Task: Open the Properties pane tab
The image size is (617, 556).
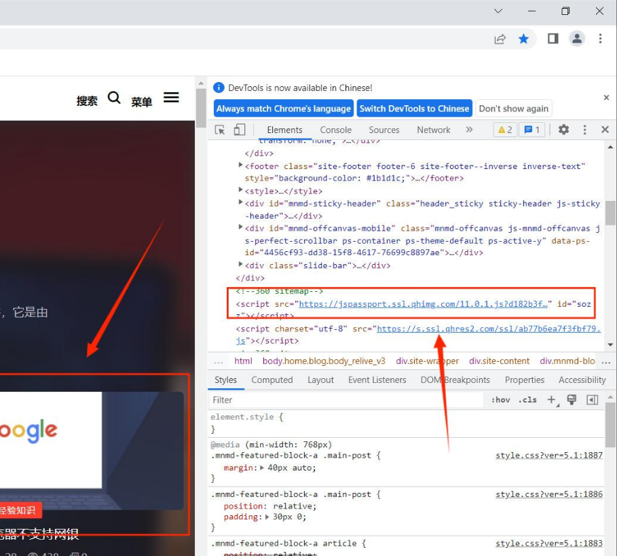Action: (x=525, y=379)
